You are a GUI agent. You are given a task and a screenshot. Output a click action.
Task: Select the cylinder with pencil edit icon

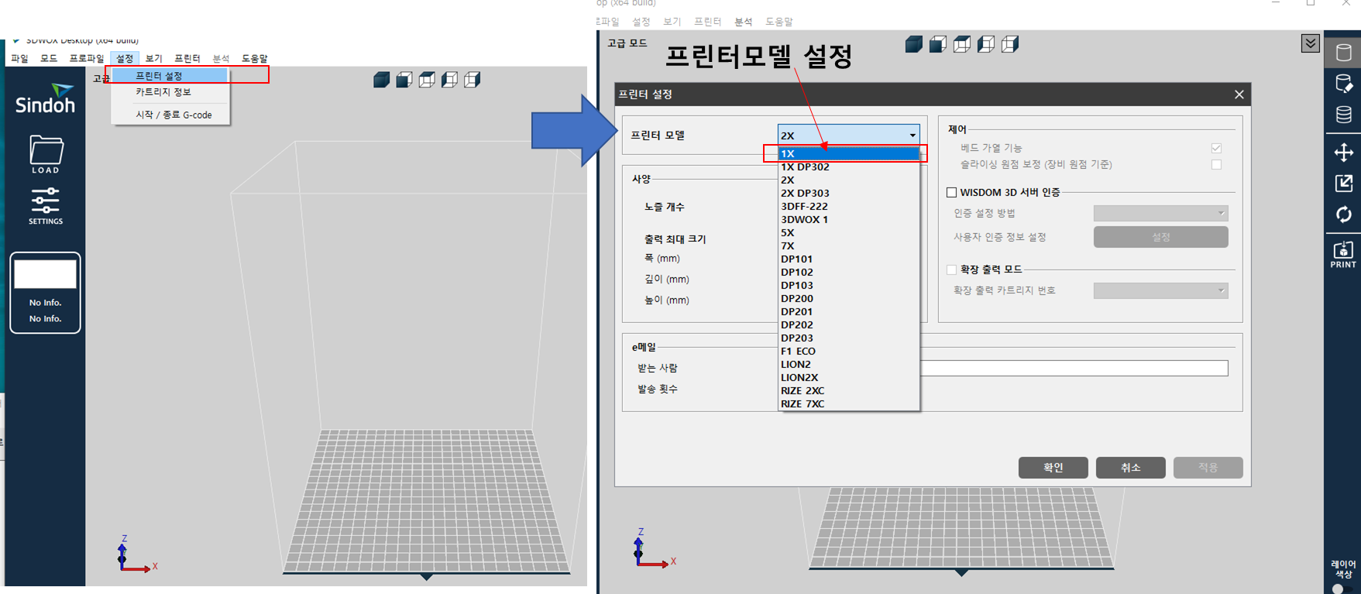(1343, 84)
